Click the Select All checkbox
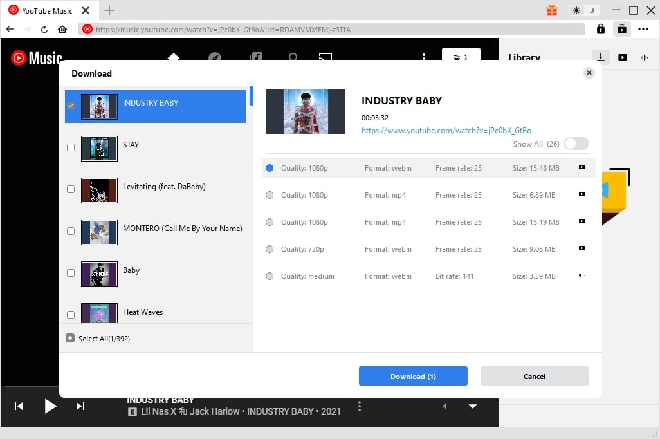 click(70, 338)
